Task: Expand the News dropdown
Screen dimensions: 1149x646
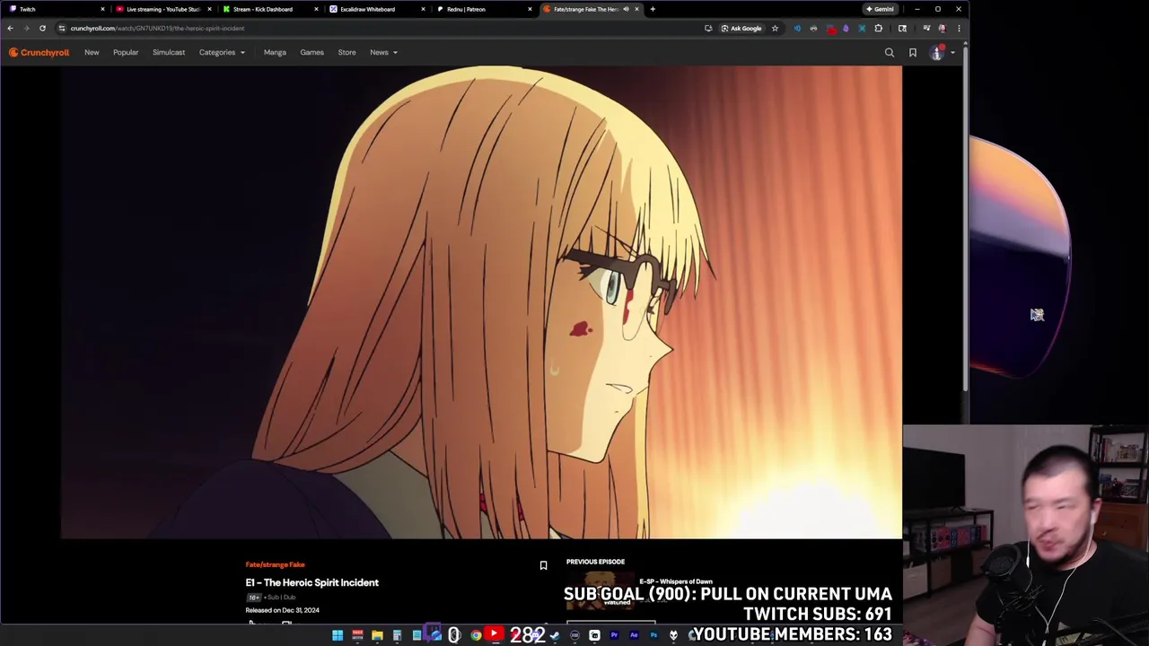Action: click(x=383, y=52)
